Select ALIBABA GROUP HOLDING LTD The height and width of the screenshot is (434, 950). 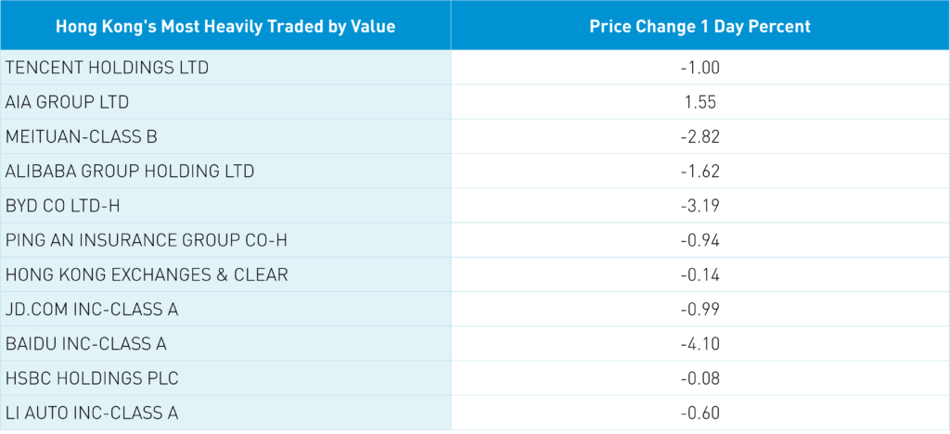130,172
